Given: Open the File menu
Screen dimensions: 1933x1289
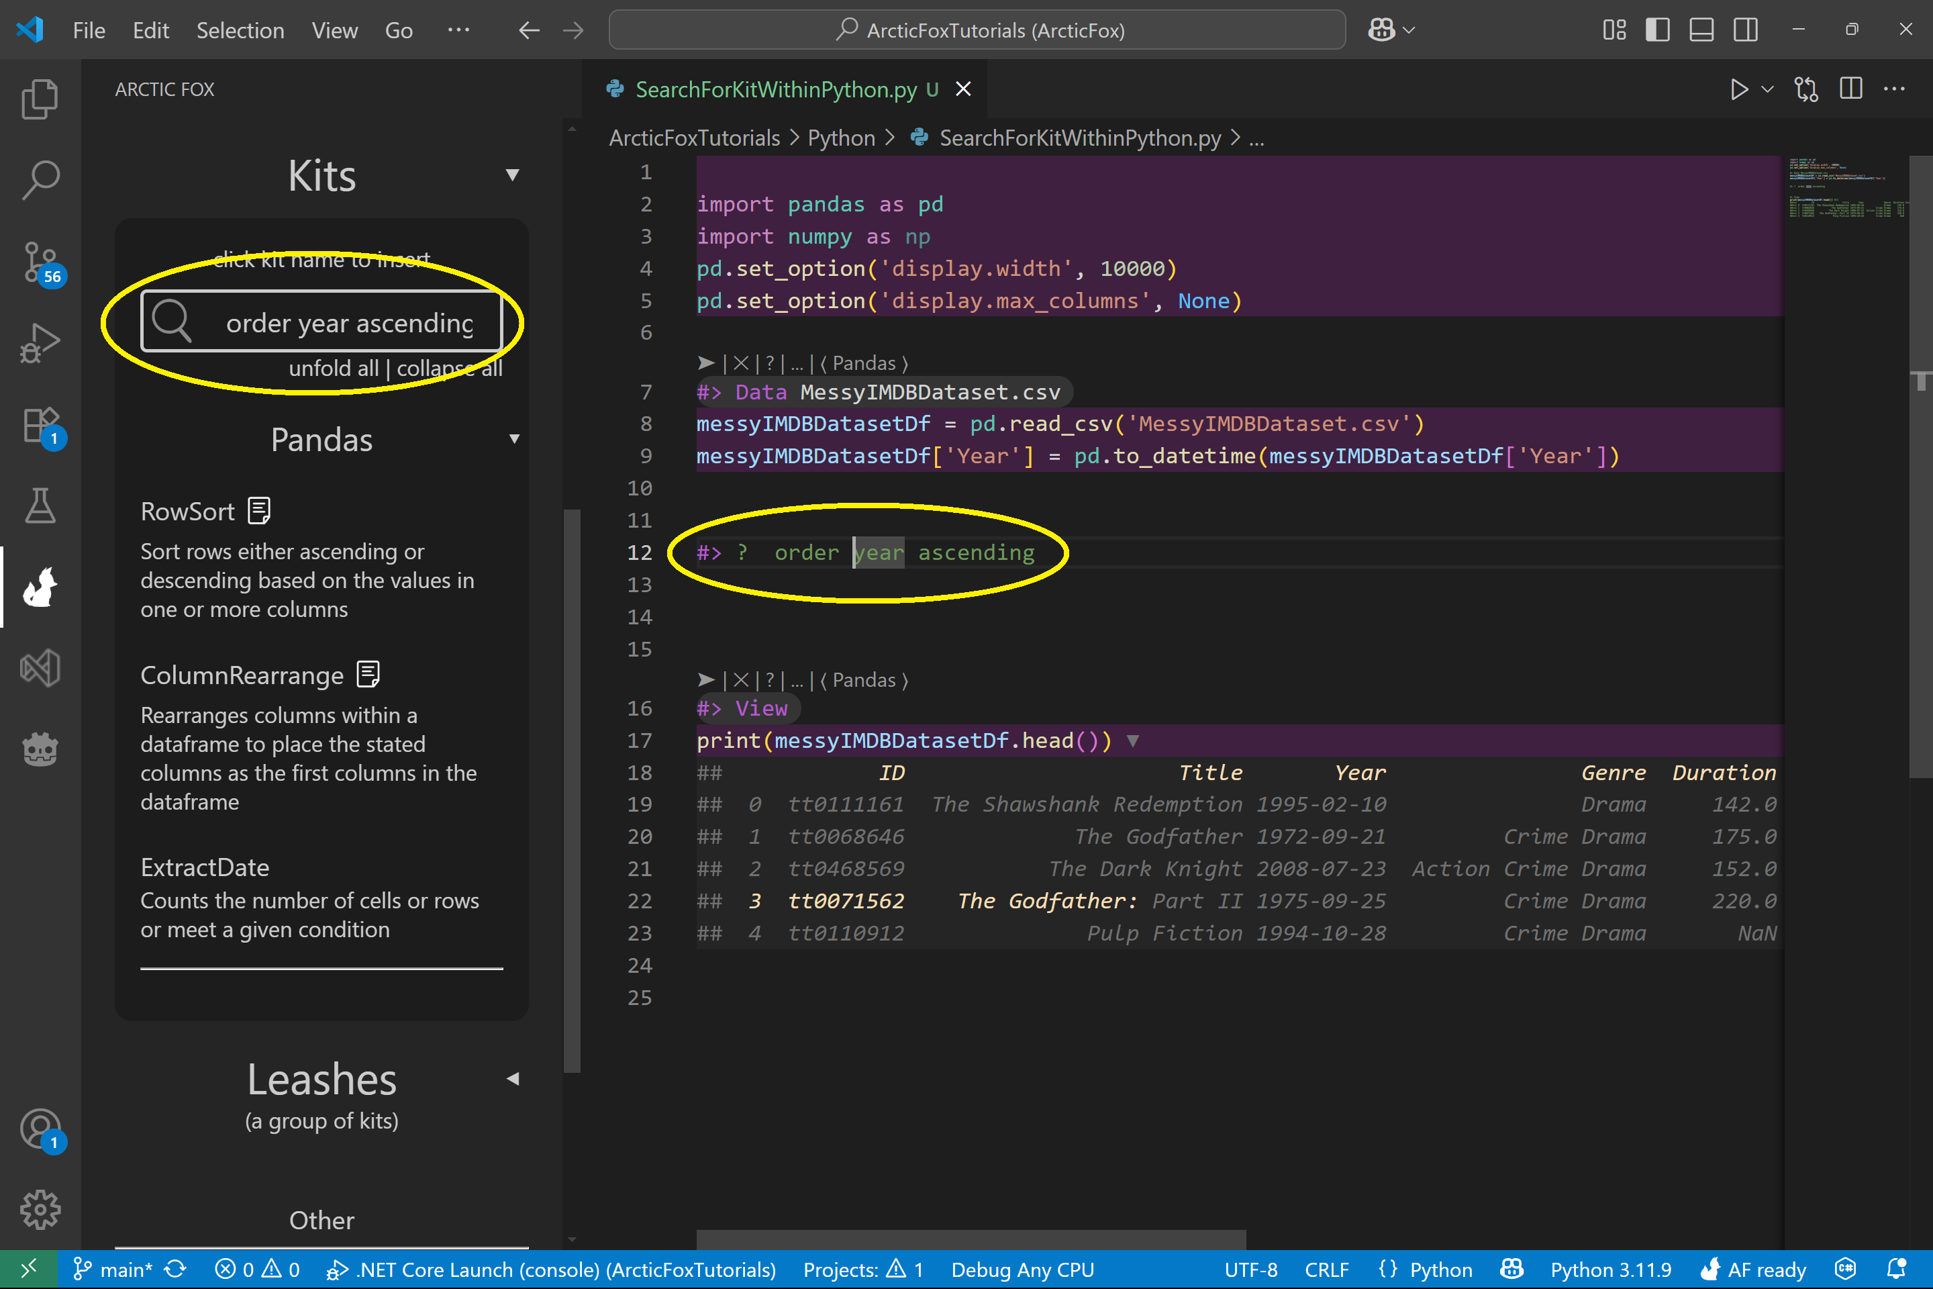Looking at the screenshot, I should [89, 30].
